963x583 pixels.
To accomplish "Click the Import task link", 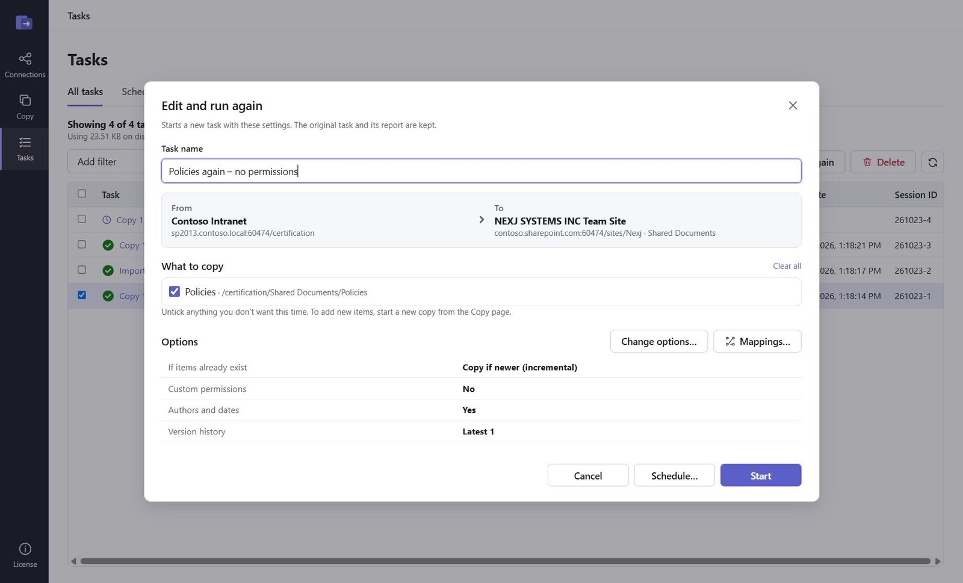I will [132, 271].
